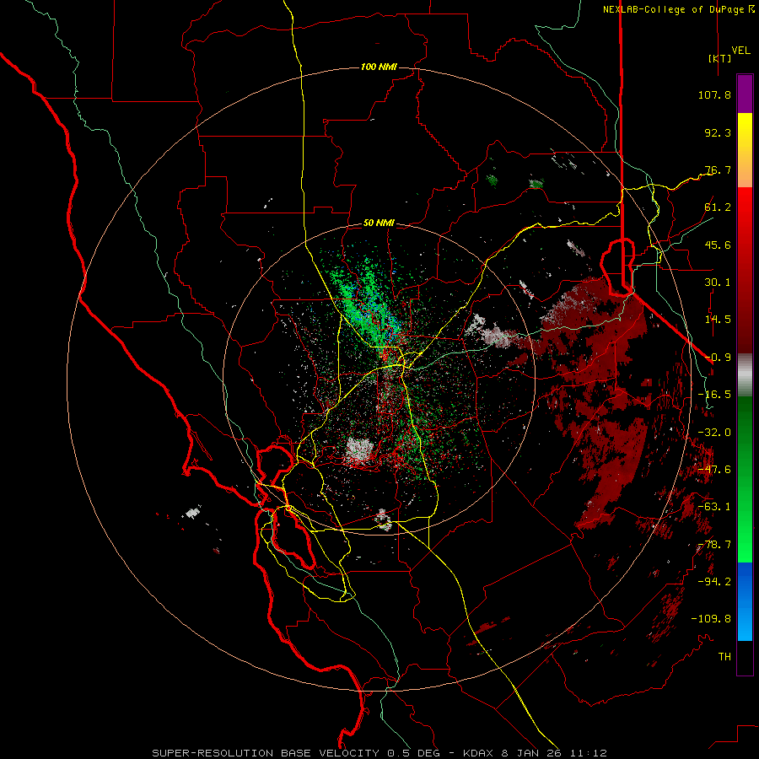
Task: Click the gray near-zero segment of color bar
Action: [745, 374]
